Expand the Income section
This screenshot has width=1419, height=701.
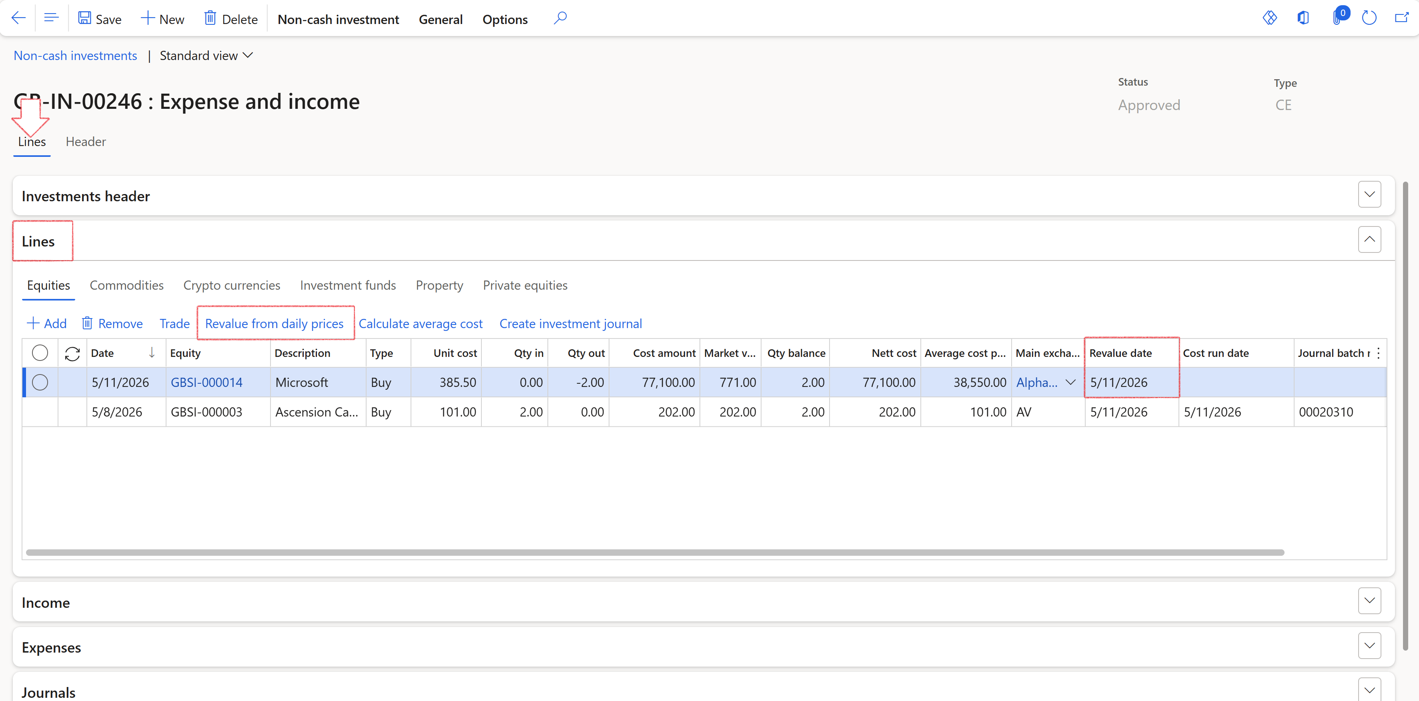pyautogui.click(x=1369, y=601)
